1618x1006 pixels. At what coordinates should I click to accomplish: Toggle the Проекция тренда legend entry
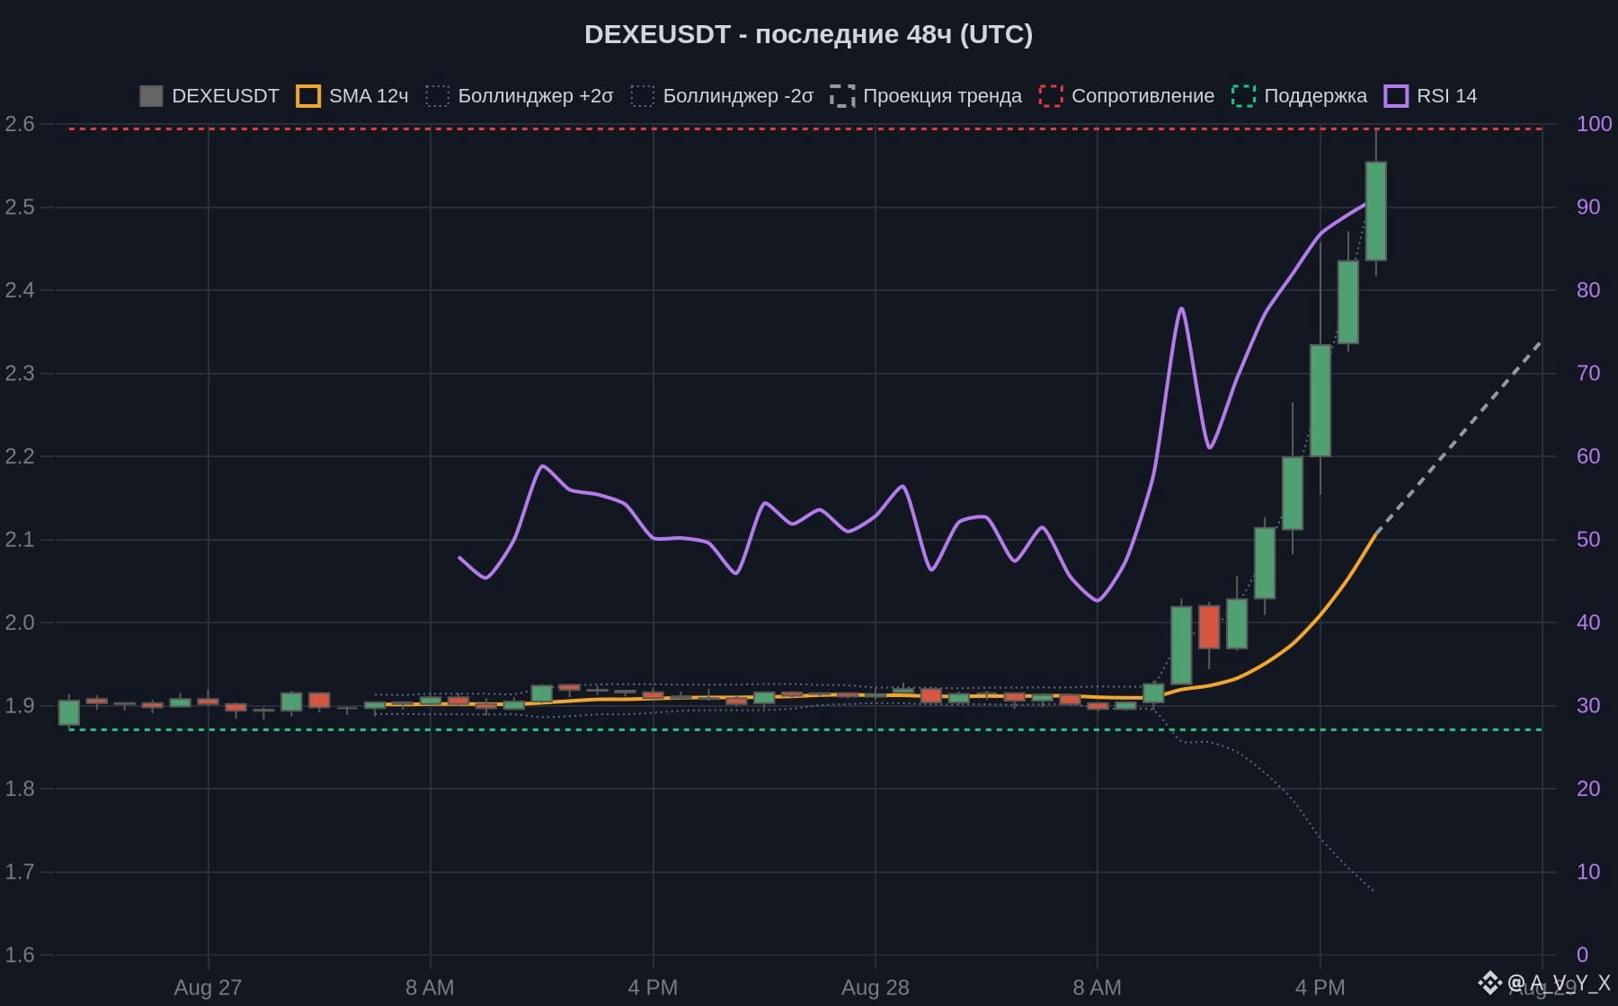point(926,96)
